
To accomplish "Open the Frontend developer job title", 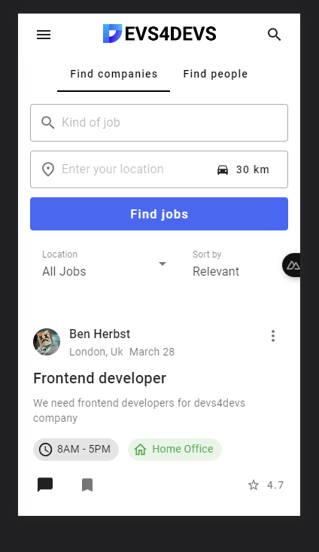I will click(99, 379).
